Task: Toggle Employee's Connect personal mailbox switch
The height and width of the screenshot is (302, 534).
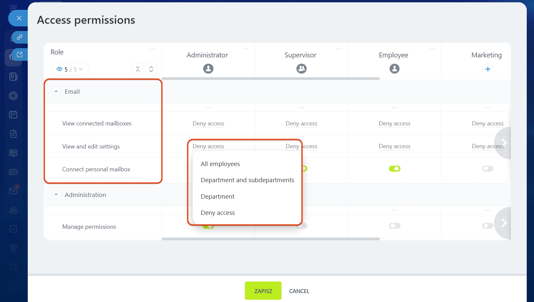Action: point(395,169)
